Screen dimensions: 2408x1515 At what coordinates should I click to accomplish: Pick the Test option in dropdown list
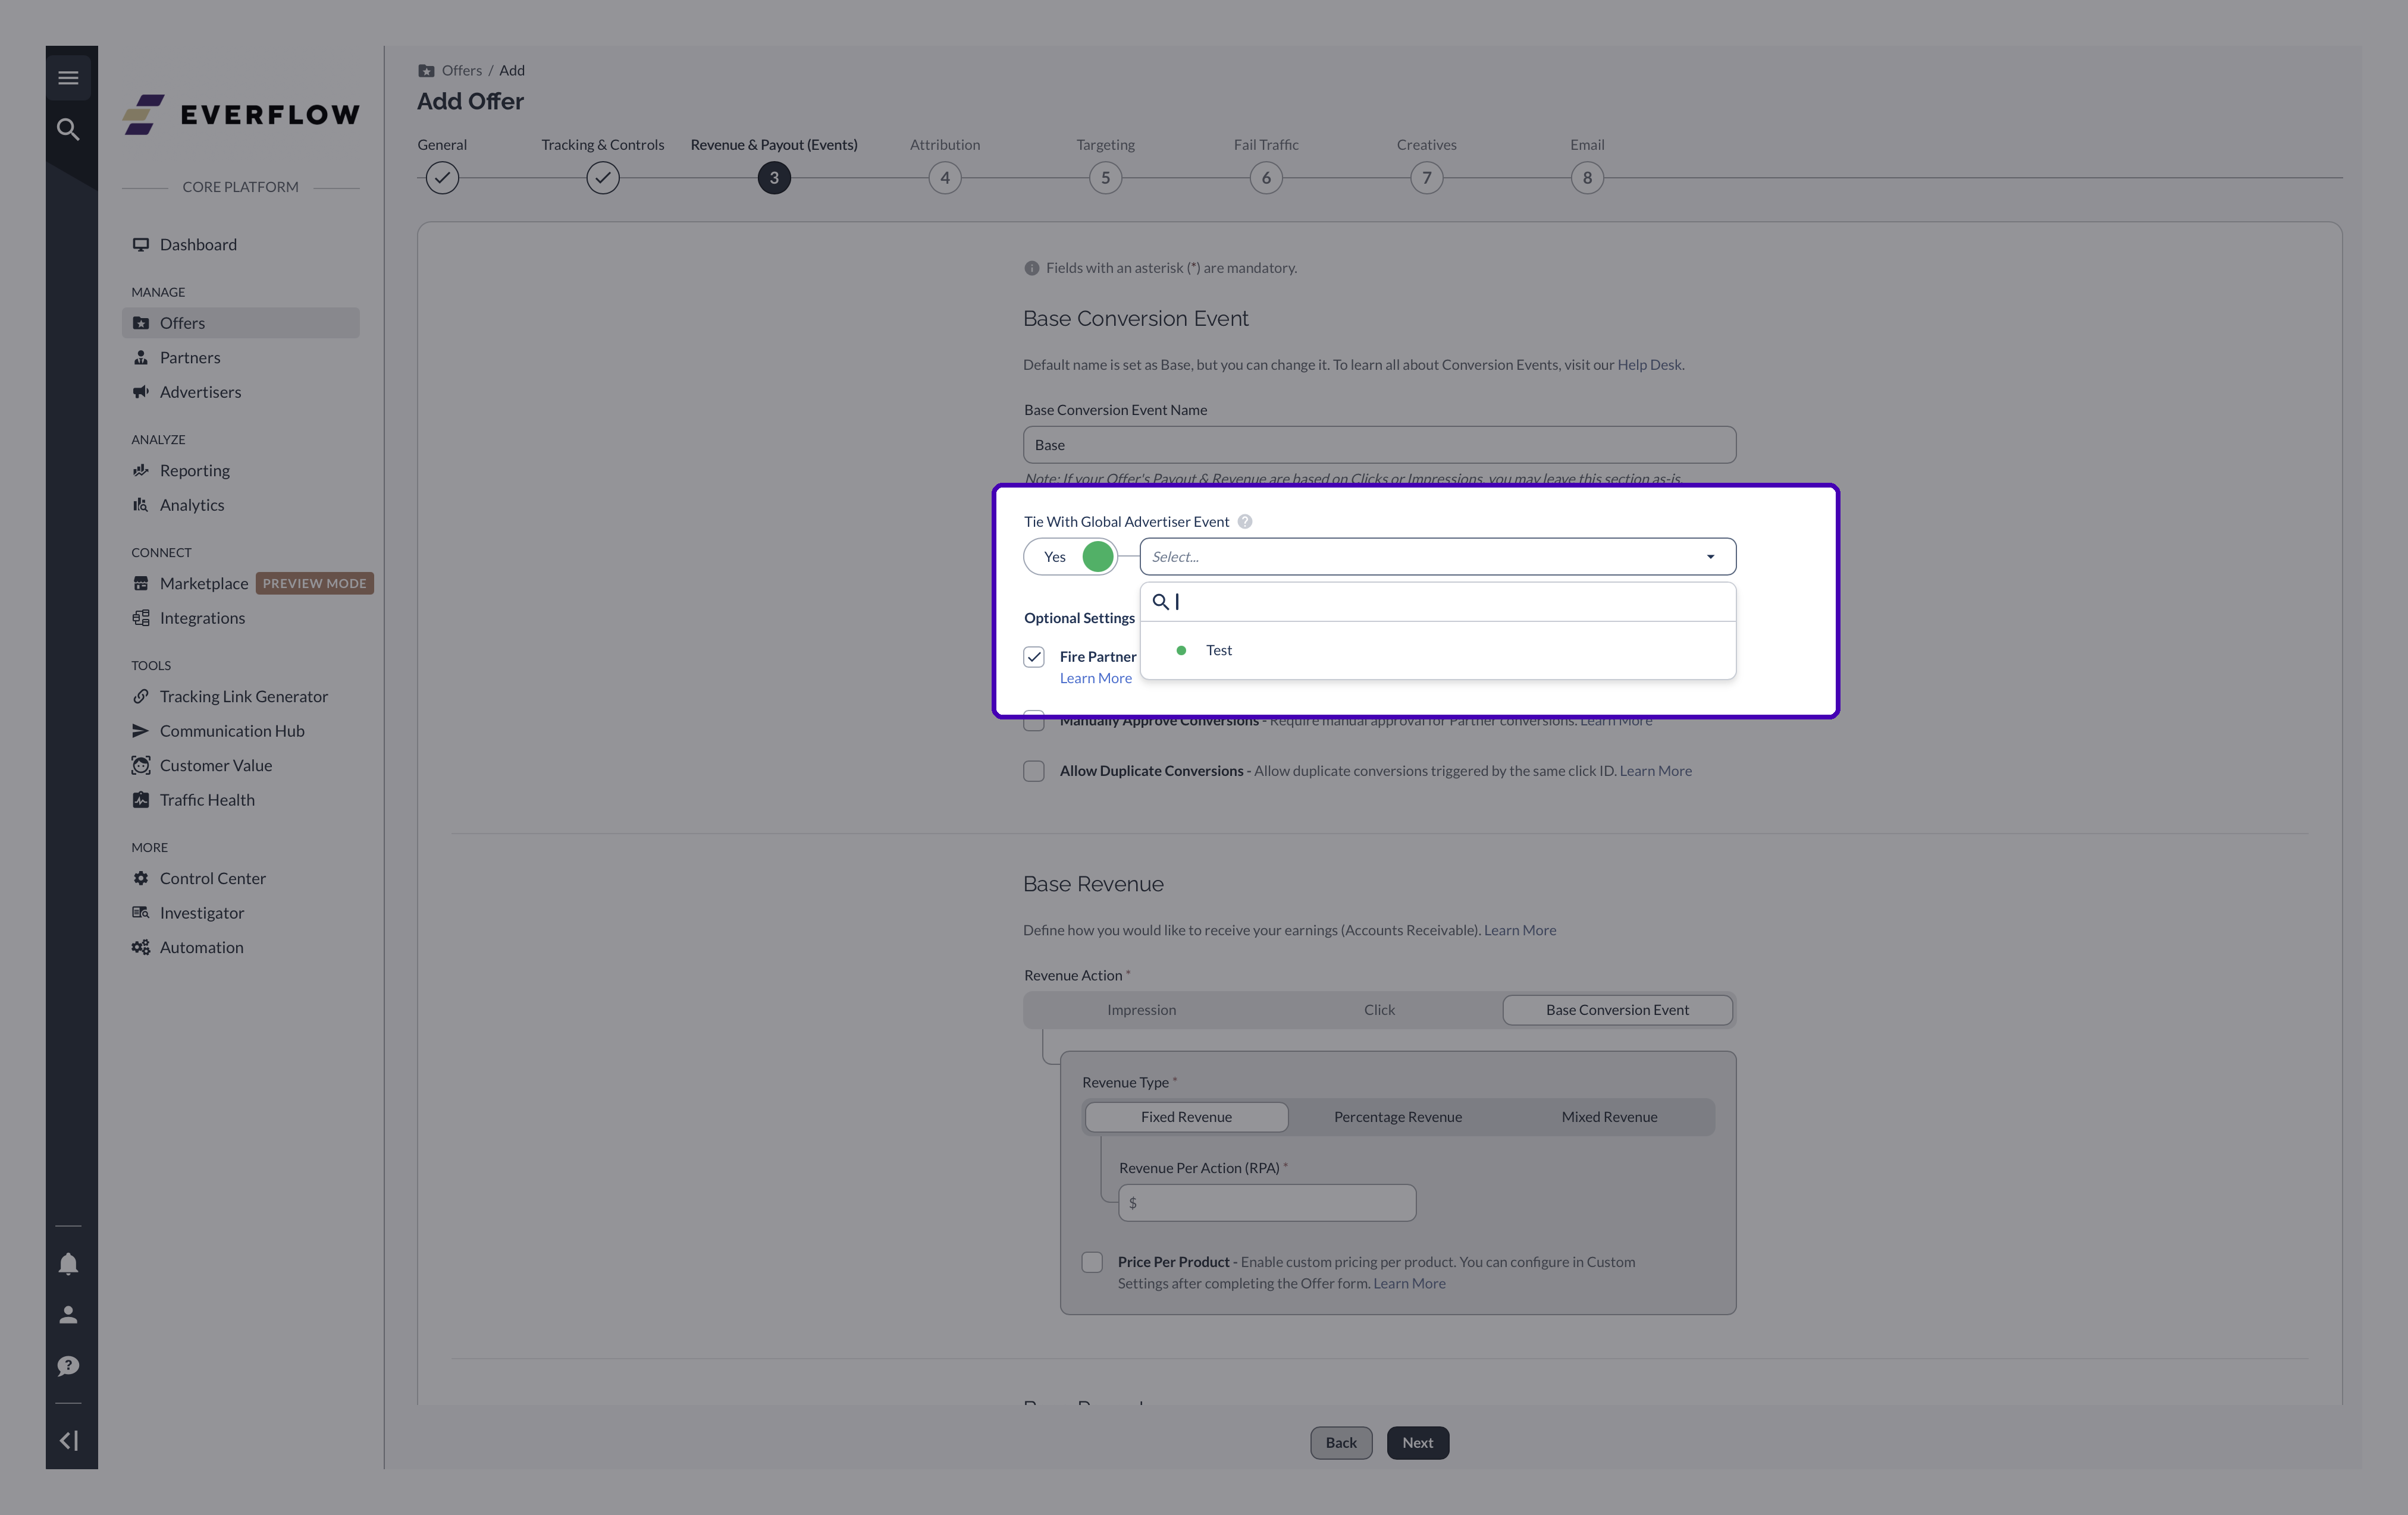[1437, 650]
